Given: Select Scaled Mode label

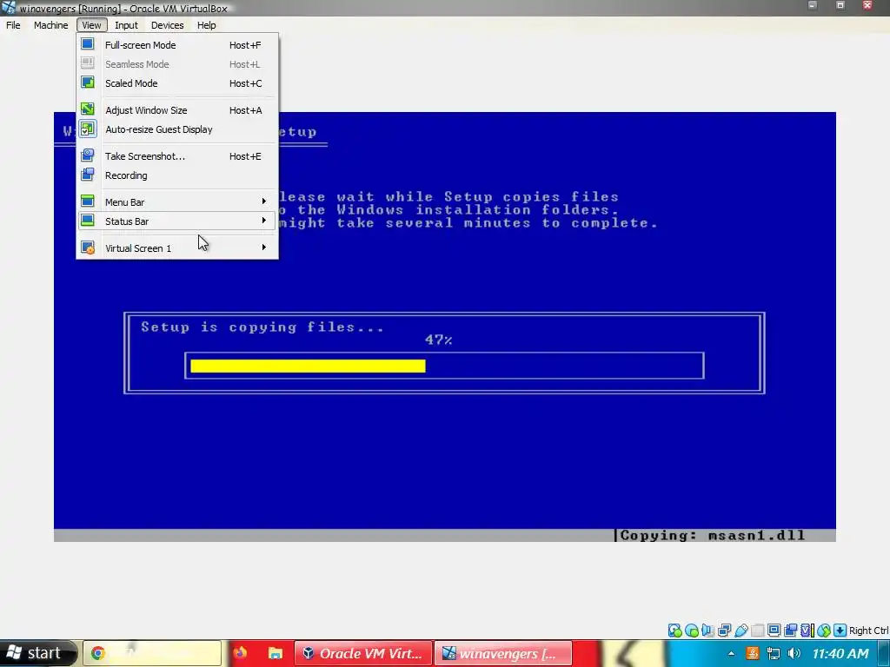Looking at the screenshot, I should pyautogui.click(x=131, y=83).
